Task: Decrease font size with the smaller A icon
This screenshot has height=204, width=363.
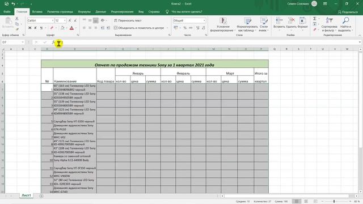Action: click(75, 20)
